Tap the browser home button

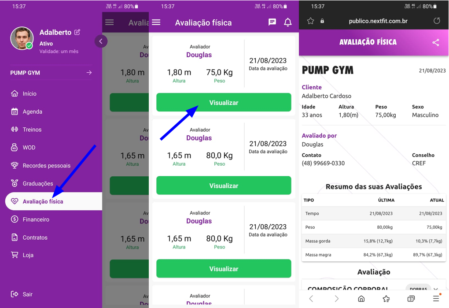point(361,299)
